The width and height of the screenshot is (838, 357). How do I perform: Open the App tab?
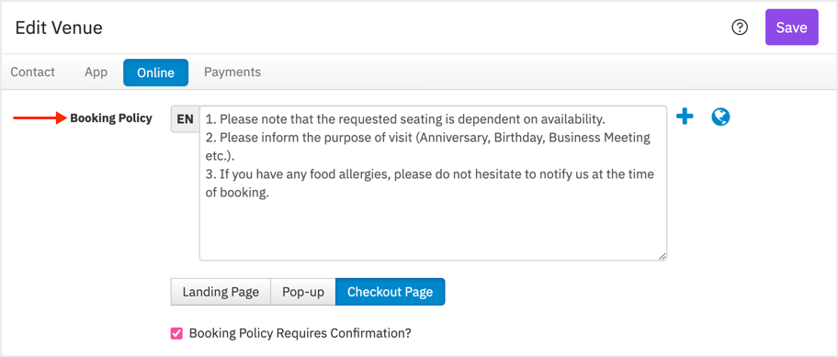click(x=96, y=72)
